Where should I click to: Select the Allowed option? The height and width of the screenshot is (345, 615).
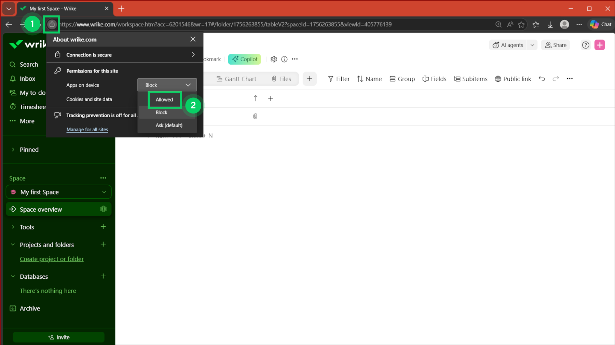click(x=164, y=99)
